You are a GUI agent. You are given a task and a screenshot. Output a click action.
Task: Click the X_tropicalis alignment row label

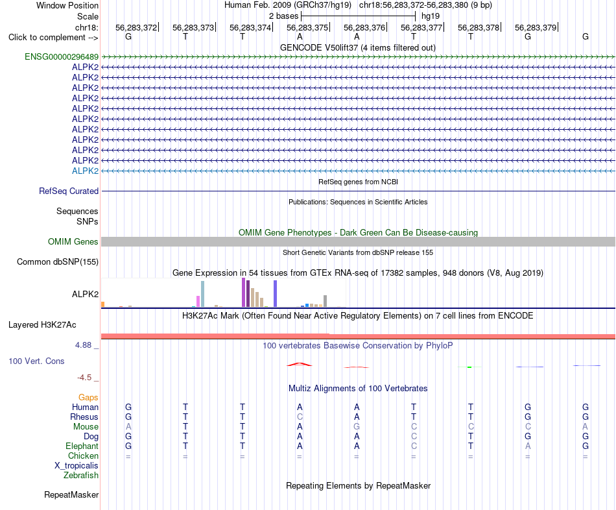click(x=77, y=466)
